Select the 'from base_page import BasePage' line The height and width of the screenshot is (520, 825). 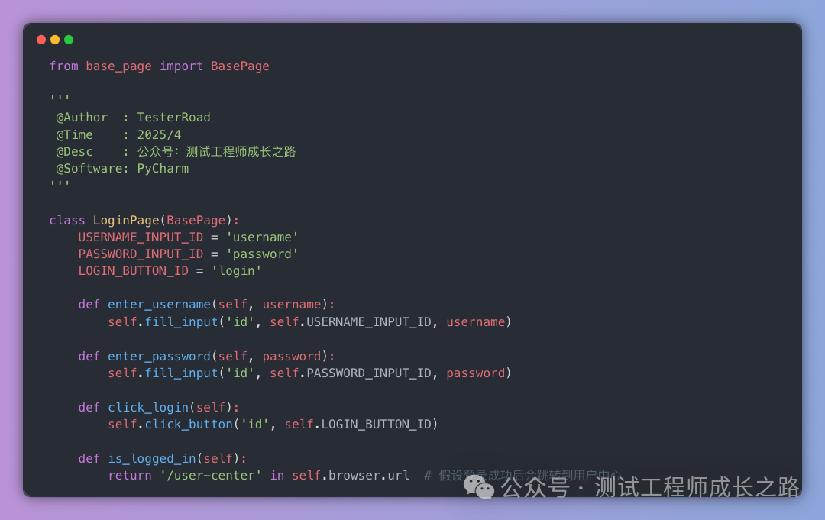click(160, 66)
